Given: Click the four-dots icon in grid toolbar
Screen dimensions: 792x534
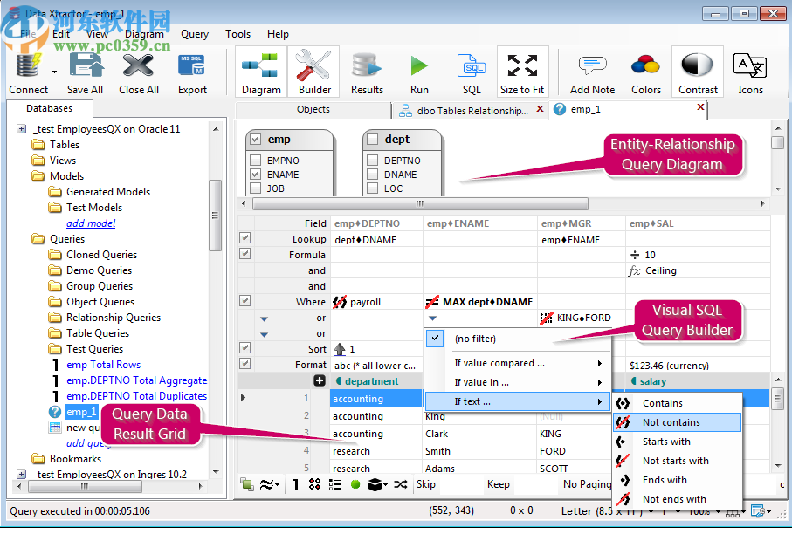Looking at the screenshot, I should (314, 484).
